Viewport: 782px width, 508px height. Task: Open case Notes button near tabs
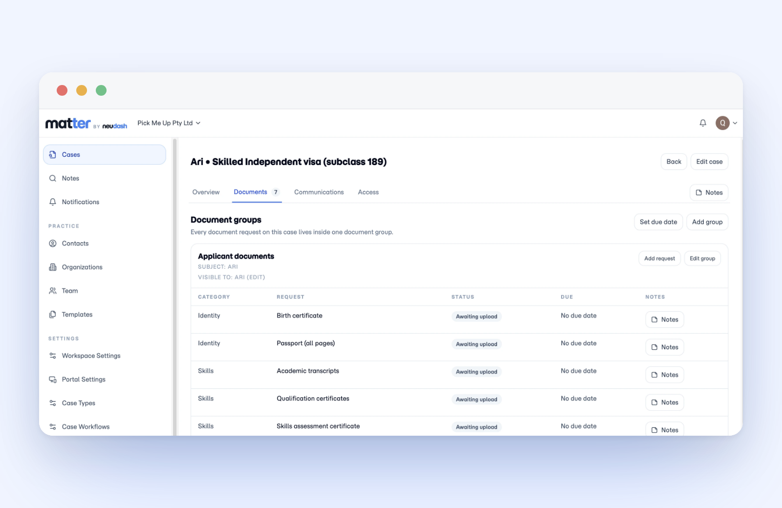point(709,192)
